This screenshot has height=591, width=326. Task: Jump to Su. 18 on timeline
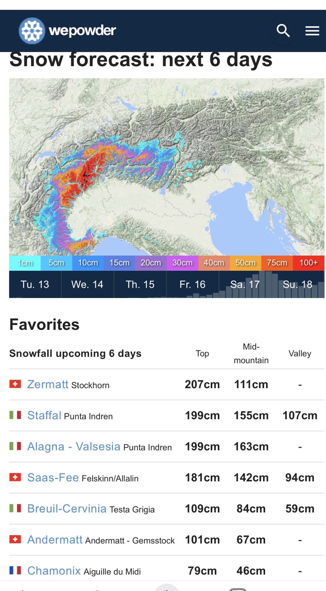(298, 284)
